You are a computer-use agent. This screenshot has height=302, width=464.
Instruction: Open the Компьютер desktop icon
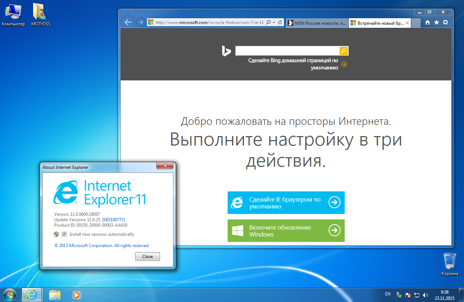[x=13, y=15]
